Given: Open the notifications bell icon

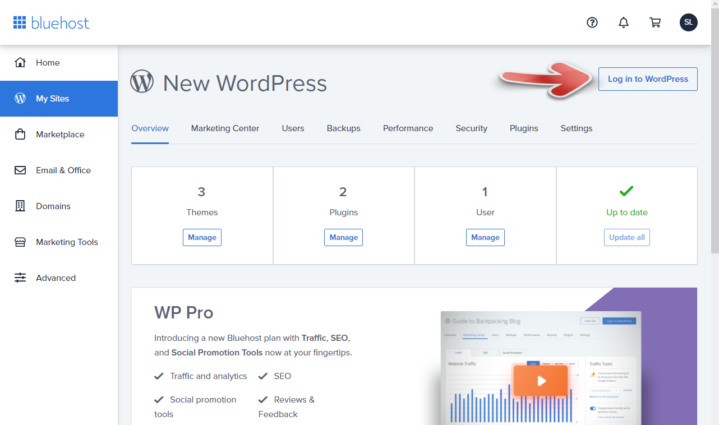Looking at the screenshot, I should pyautogui.click(x=624, y=22).
